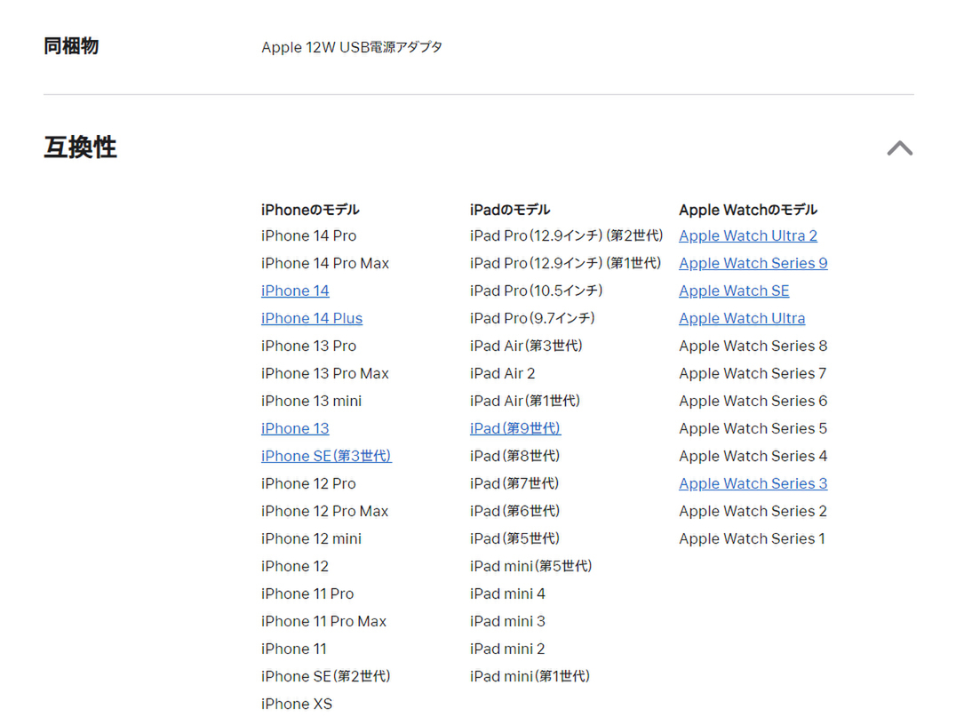Image resolution: width=956 pixels, height=717 pixels.
Task: Open the iPhone SE（第3世代） link
Action: pos(326,456)
